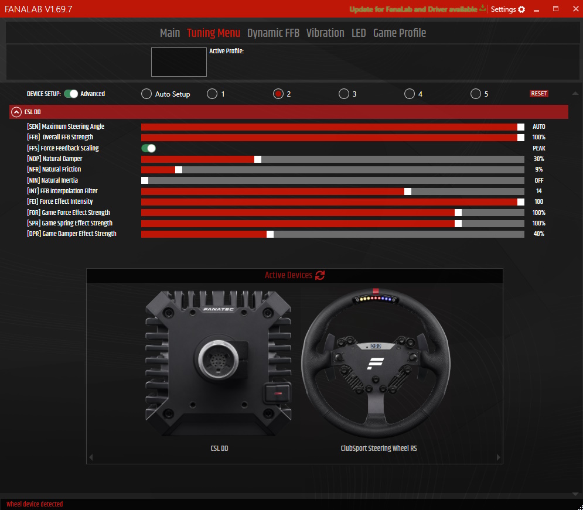Click '[NDP] Natural Damper' label
Viewport: 583px width, 510px height.
pos(54,159)
